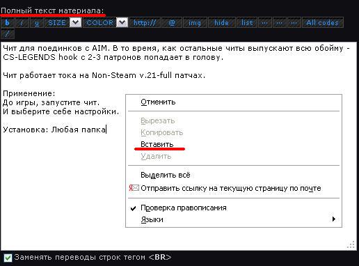Viewport: 359px width, 266px height.
Task: Insert image tag with img button
Action: (x=195, y=22)
